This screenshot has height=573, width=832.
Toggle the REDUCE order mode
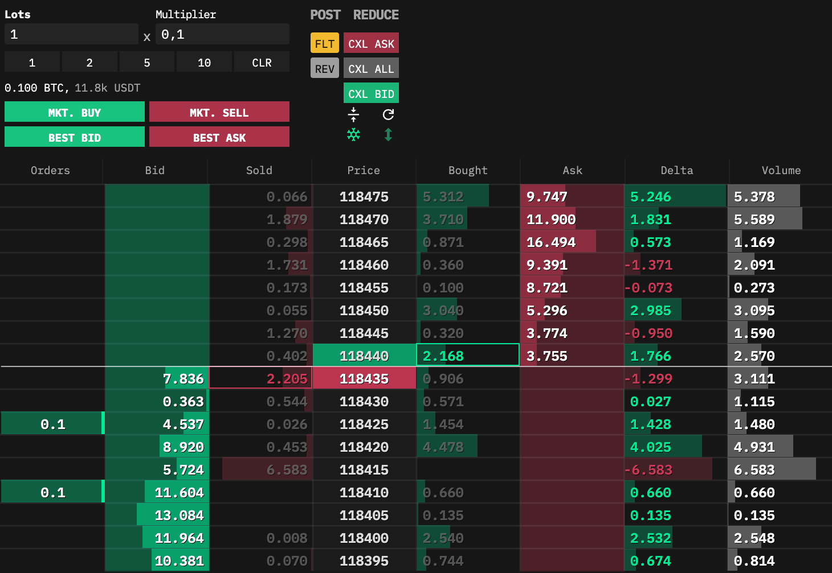(376, 15)
